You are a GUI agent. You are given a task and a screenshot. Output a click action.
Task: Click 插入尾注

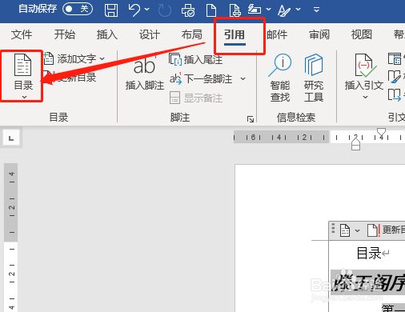click(196, 59)
